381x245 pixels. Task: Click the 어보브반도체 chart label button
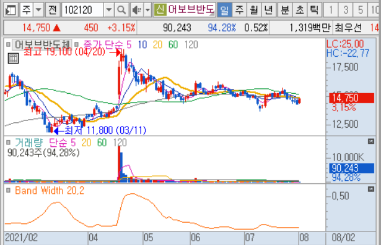pyautogui.click(x=42, y=44)
